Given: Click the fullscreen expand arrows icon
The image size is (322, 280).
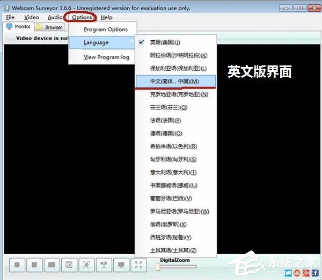Looking at the screenshot, I should (x=138, y=265).
